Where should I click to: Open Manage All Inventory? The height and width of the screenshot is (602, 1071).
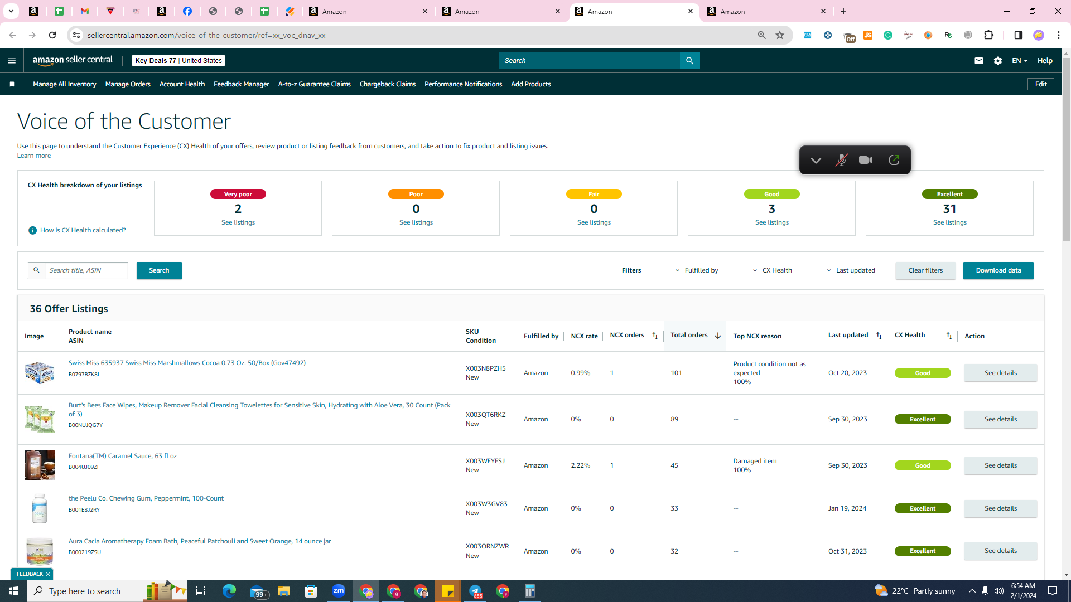point(65,84)
